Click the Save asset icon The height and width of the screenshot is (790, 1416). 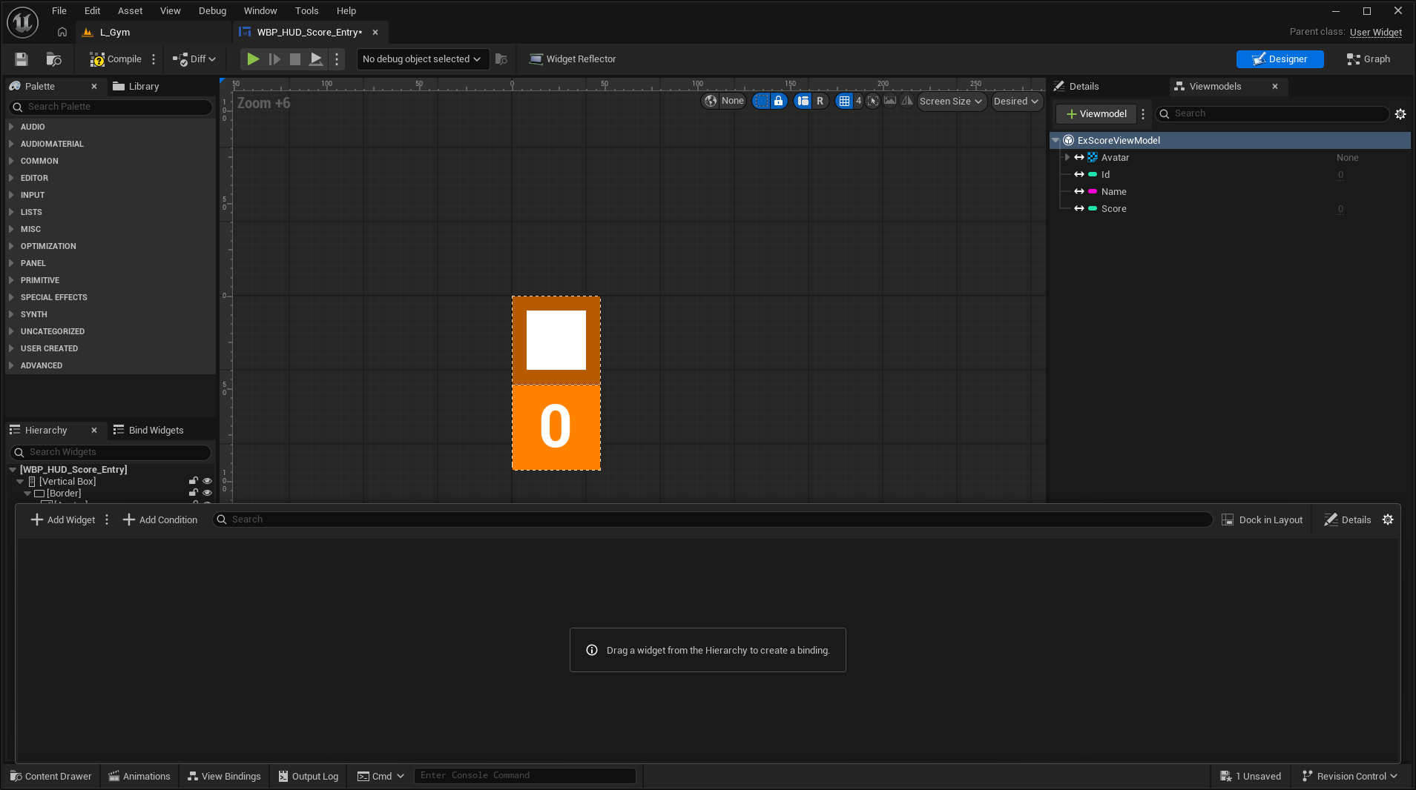click(x=22, y=59)
